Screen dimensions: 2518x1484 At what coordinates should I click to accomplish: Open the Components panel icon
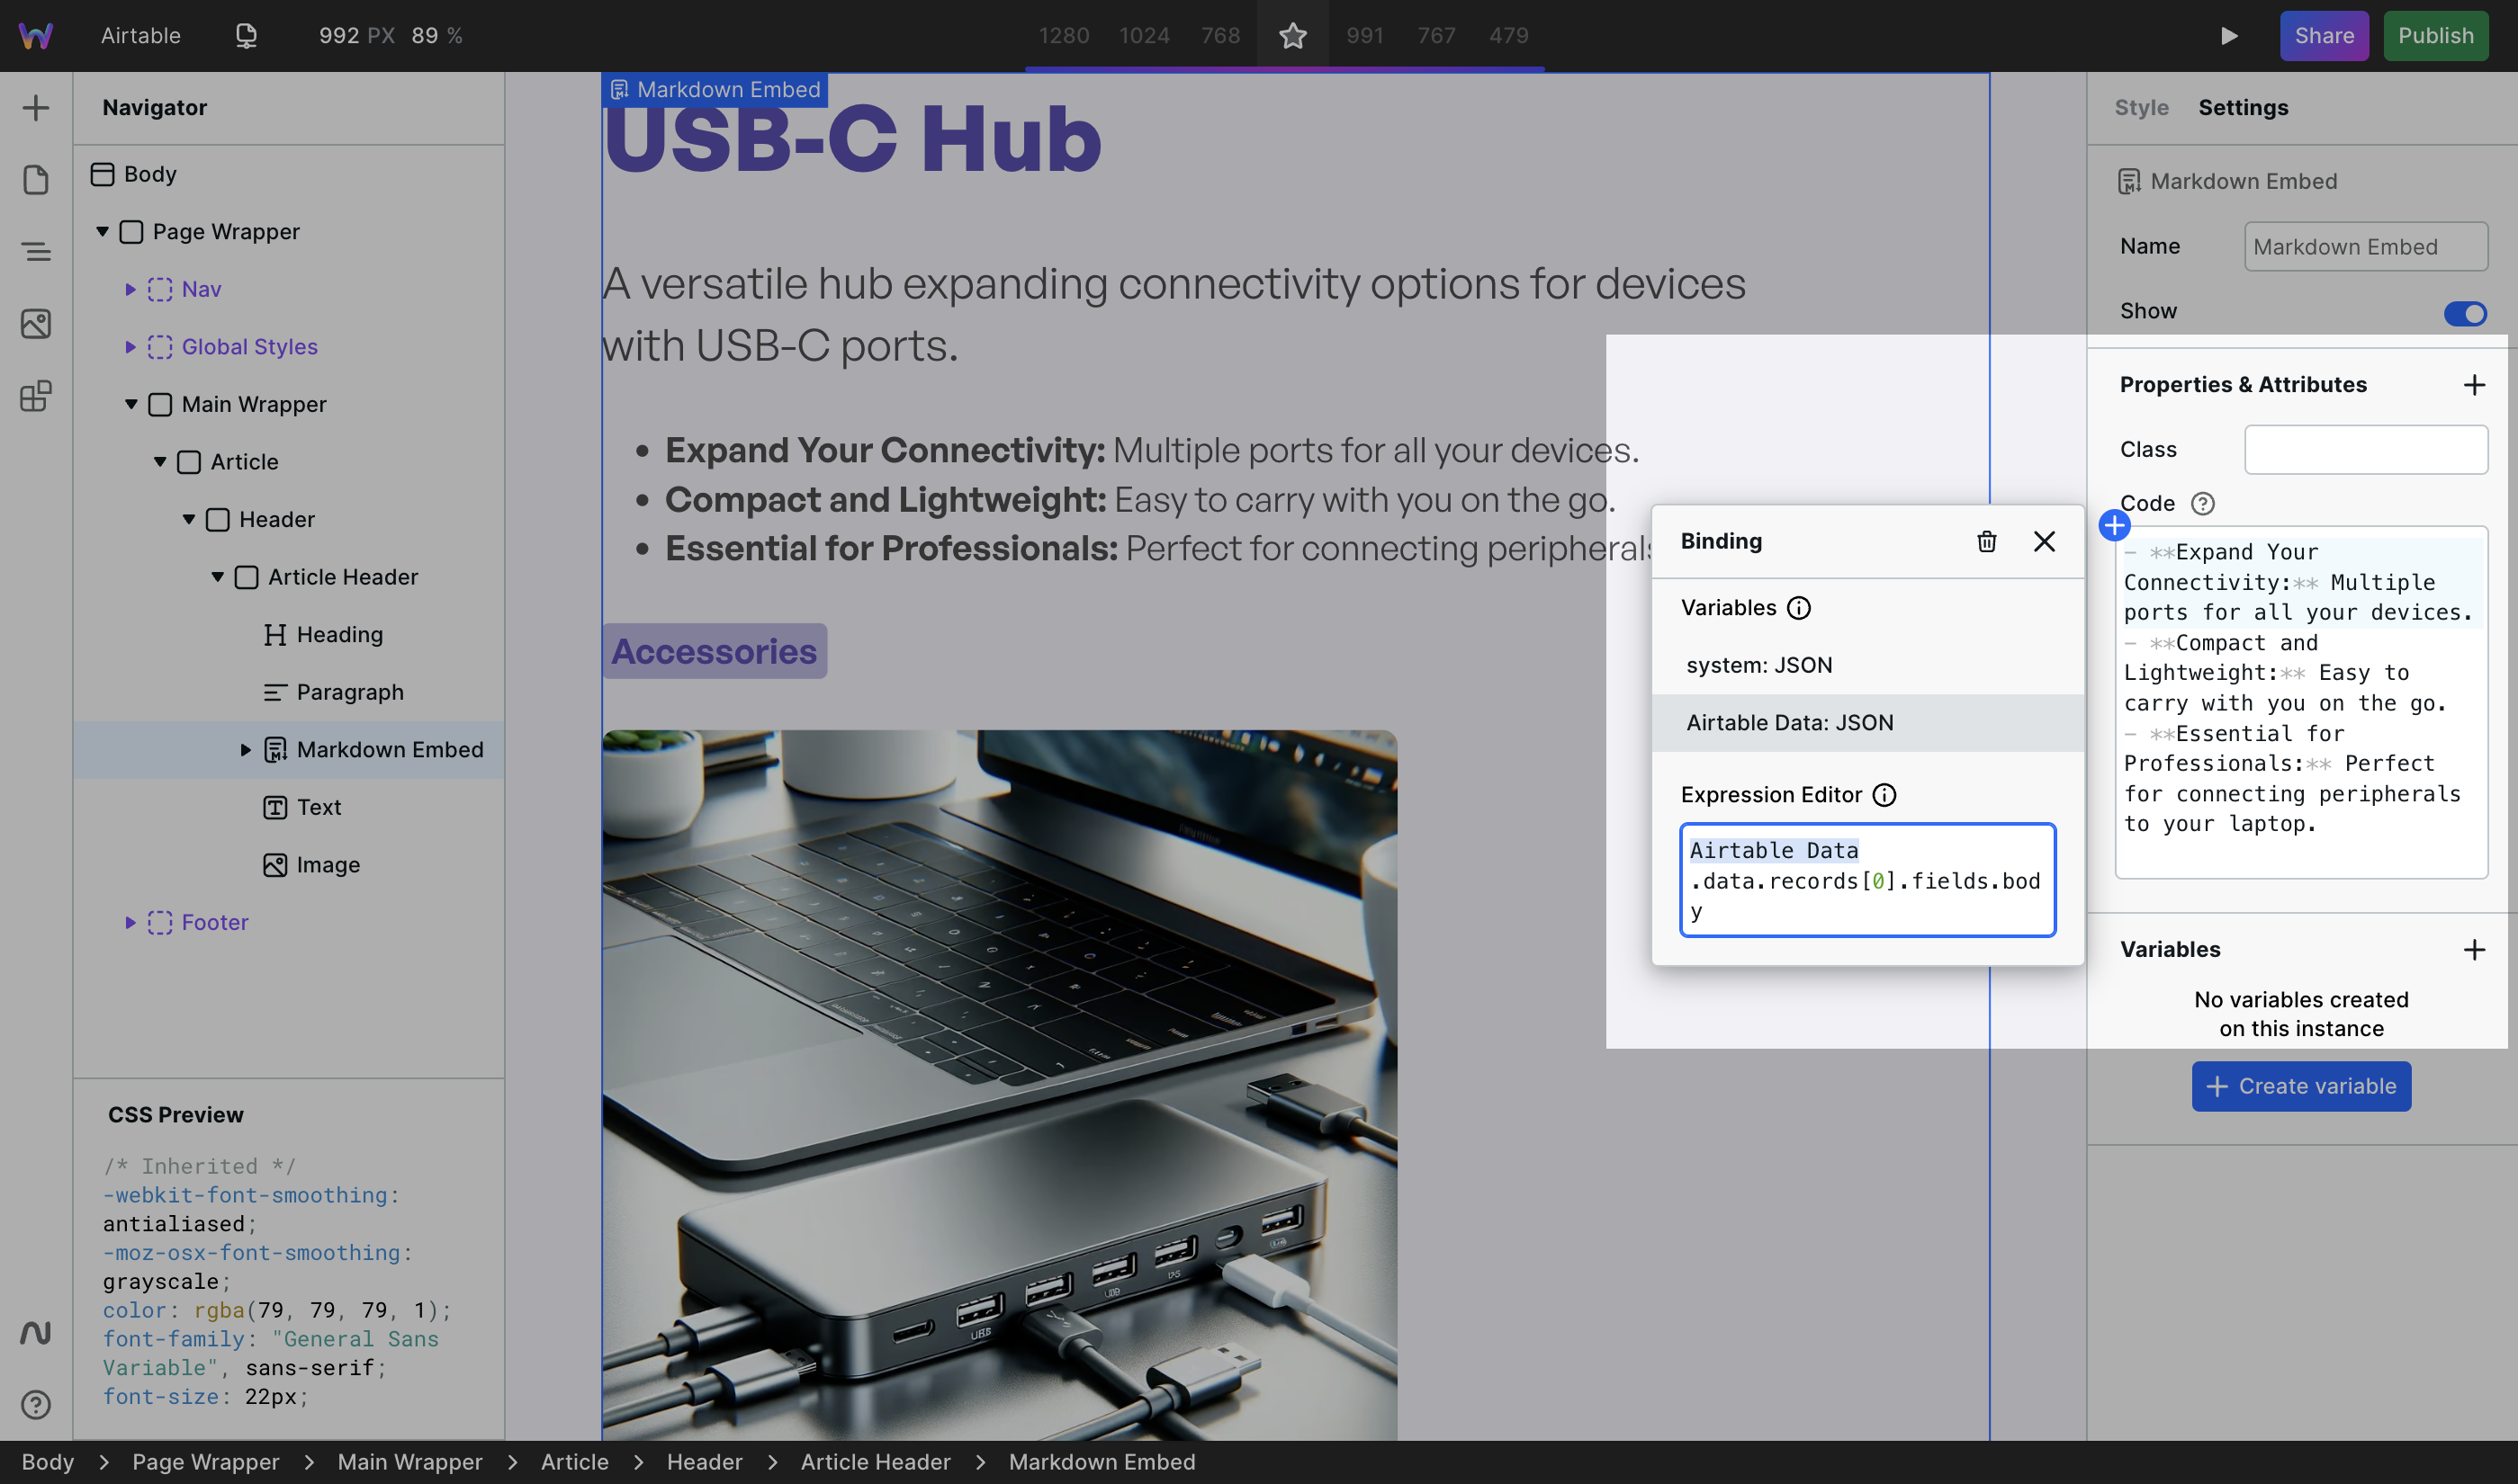[x=36, y=396]
